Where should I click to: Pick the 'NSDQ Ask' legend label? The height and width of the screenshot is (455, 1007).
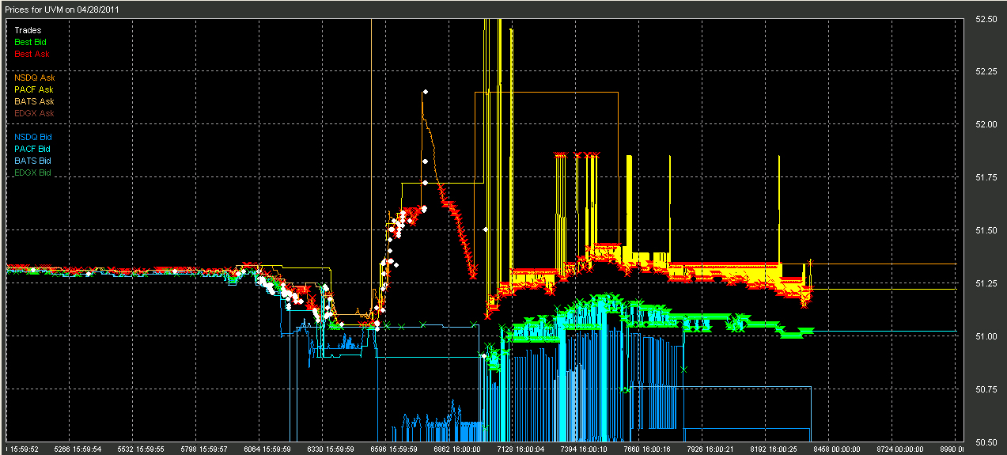35,78
